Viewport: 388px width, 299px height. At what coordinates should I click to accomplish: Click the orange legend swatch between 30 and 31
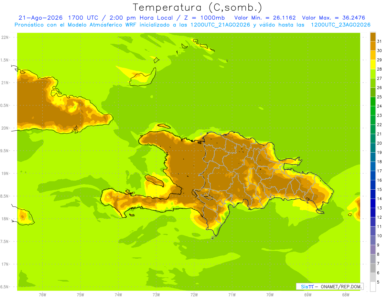pos(373,46)
